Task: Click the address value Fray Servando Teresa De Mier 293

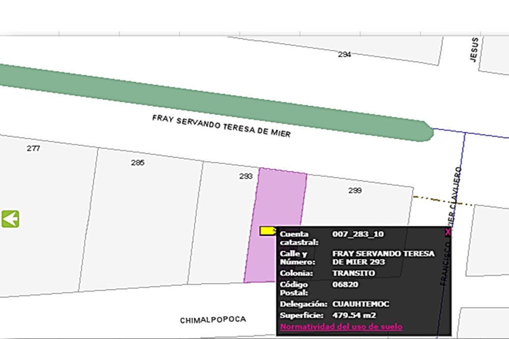Action: 383,258
